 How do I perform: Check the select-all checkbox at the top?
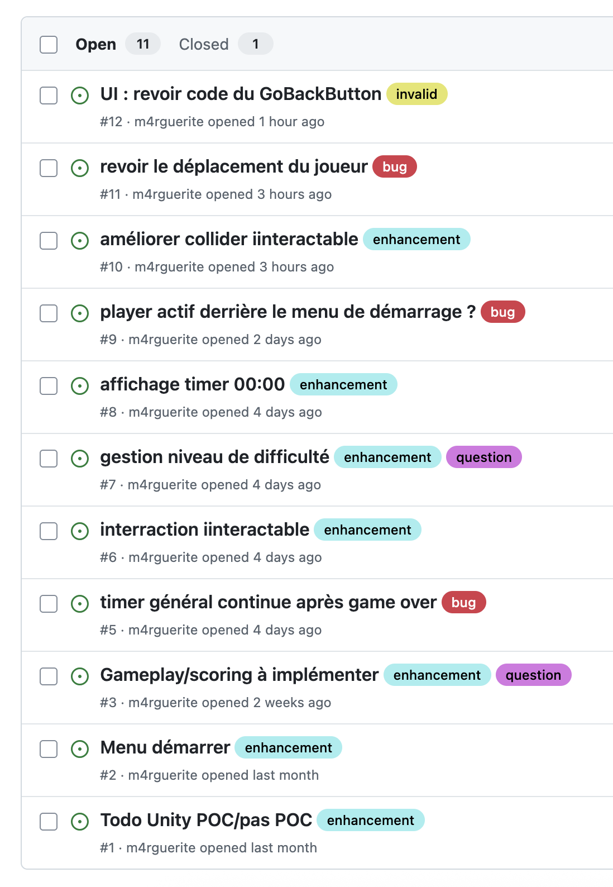coord(49,44)
